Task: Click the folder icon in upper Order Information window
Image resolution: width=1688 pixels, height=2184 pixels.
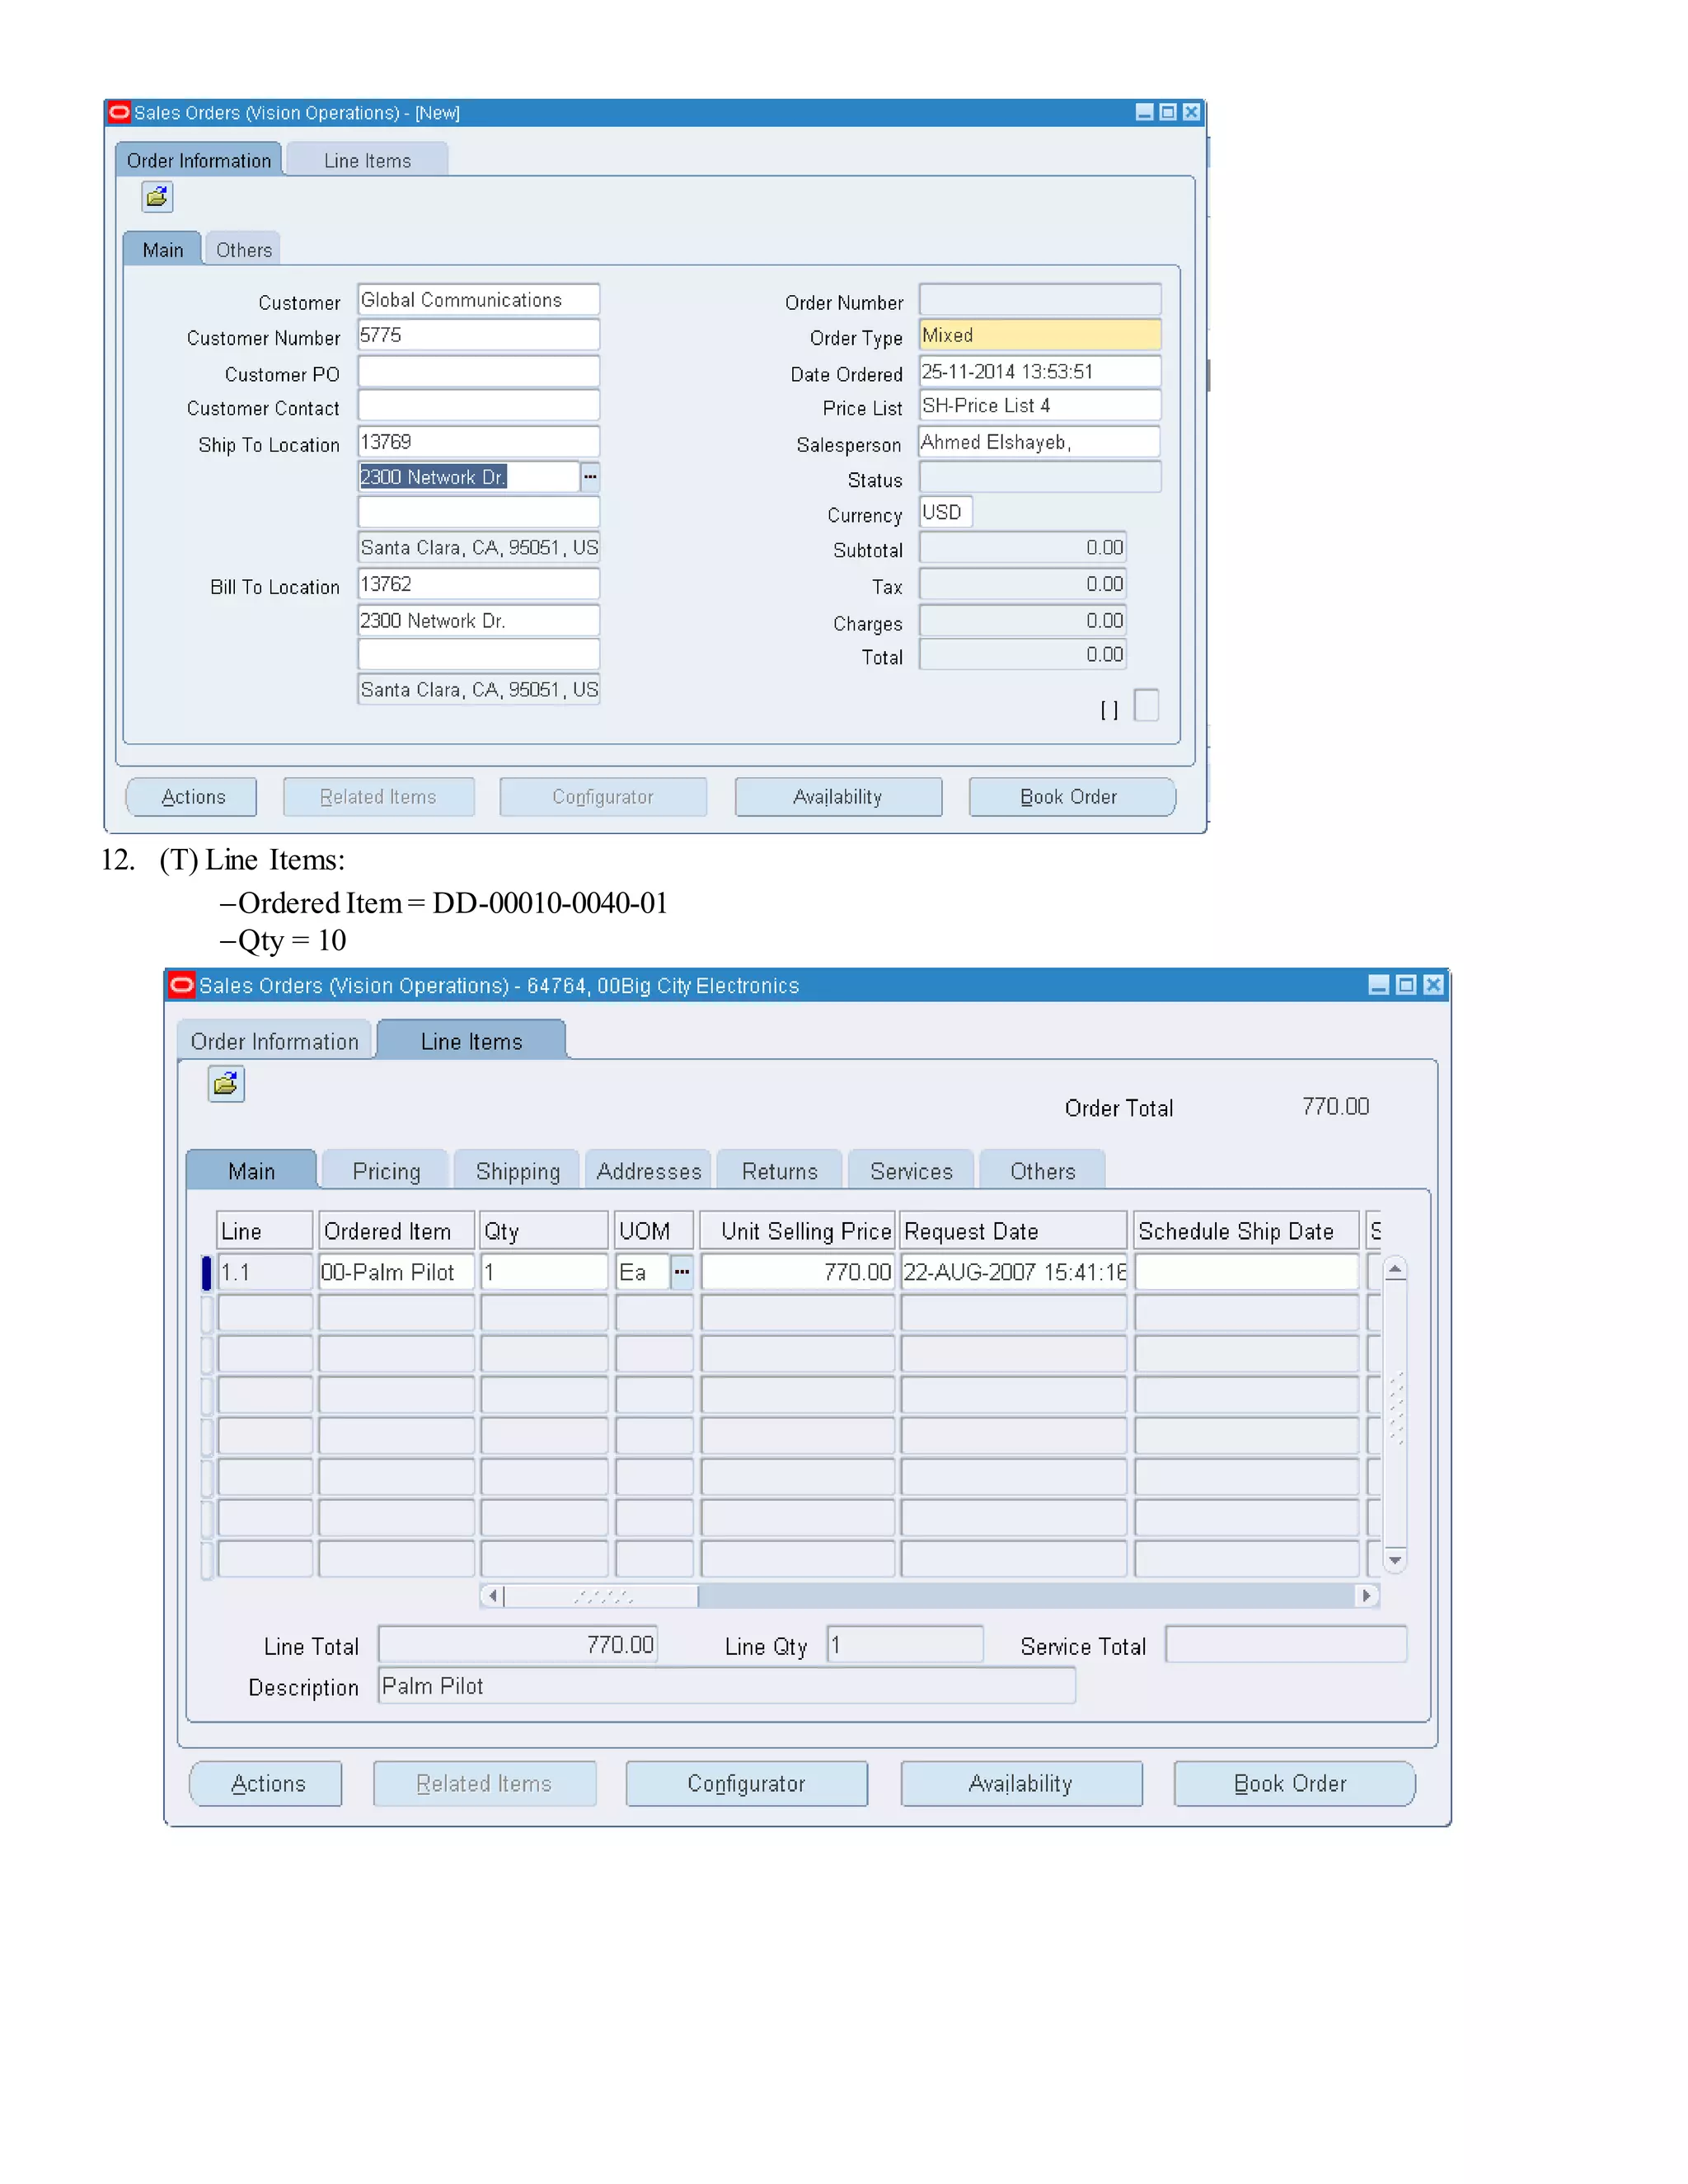Action: coord(157,197)
